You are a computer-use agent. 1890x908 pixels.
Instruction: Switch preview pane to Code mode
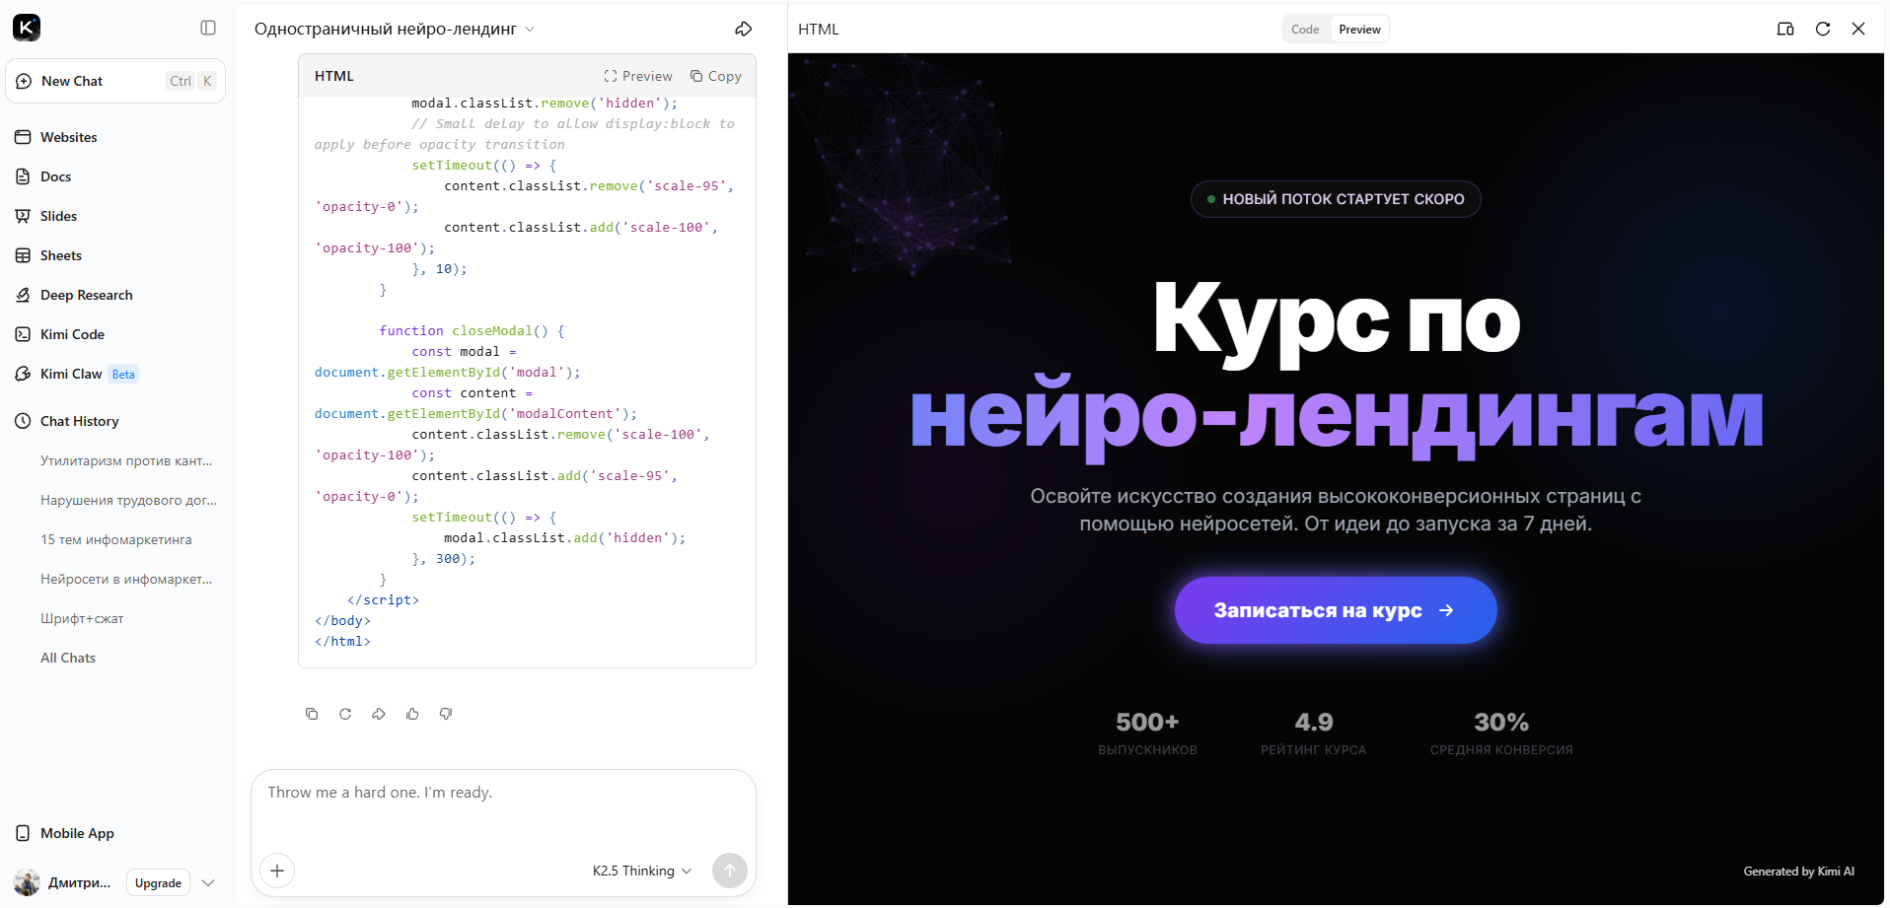[1304, 29]
